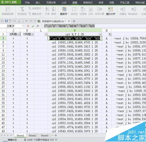Expand the Name Box dropdown showing SUMIF

[22, 26]
